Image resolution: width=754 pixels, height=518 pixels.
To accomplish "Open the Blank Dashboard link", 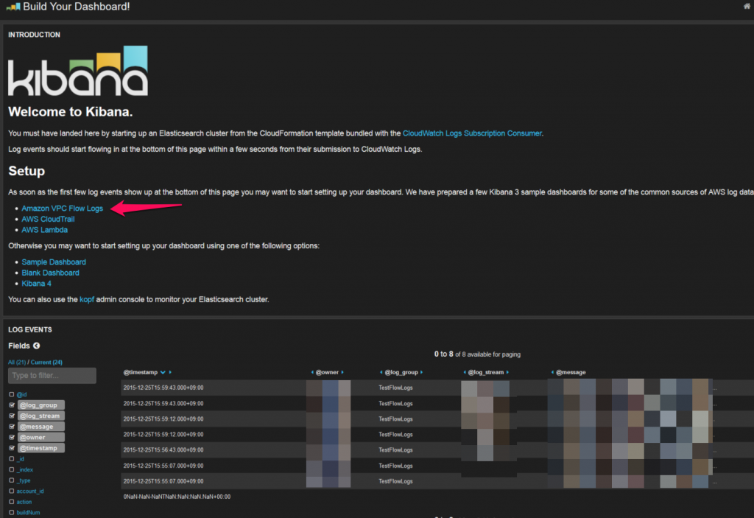I will pyautogui.click(x=51, y=273).
